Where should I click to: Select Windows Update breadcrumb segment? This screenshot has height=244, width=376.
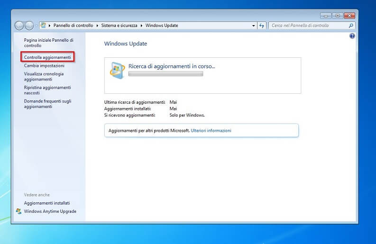tap(162, 26)
